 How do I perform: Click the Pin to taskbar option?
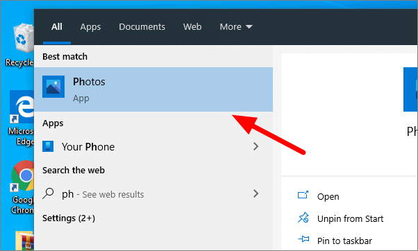point(344,241)
